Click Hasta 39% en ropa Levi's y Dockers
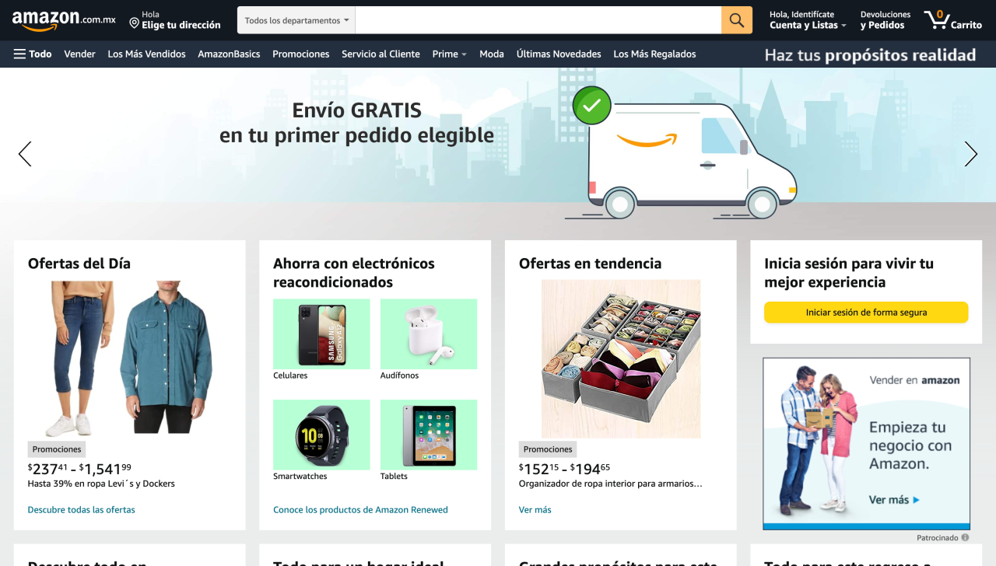The image size is (996, 566). (101, 484)
